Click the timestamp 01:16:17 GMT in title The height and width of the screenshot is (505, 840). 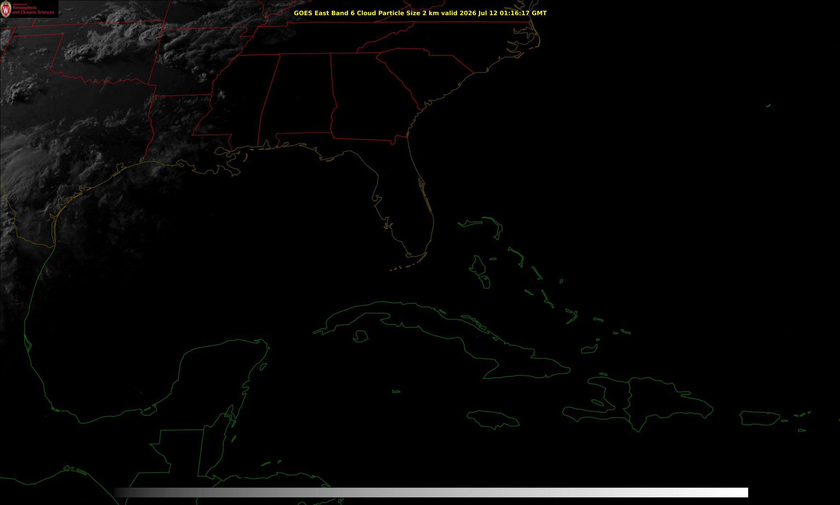(x=525, y=13)
